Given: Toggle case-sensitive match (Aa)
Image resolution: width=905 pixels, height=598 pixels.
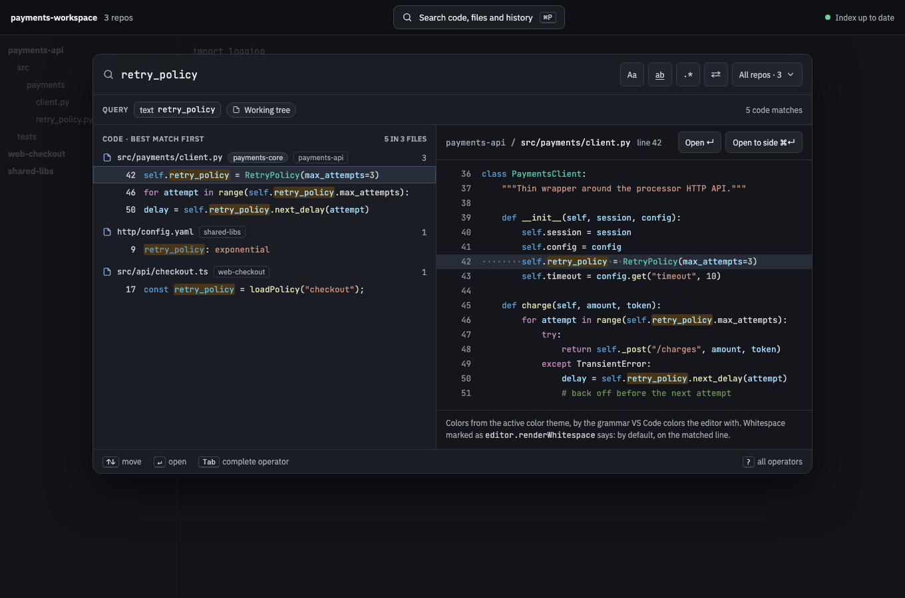Looking at the screenshot, I should coord(632,75).
